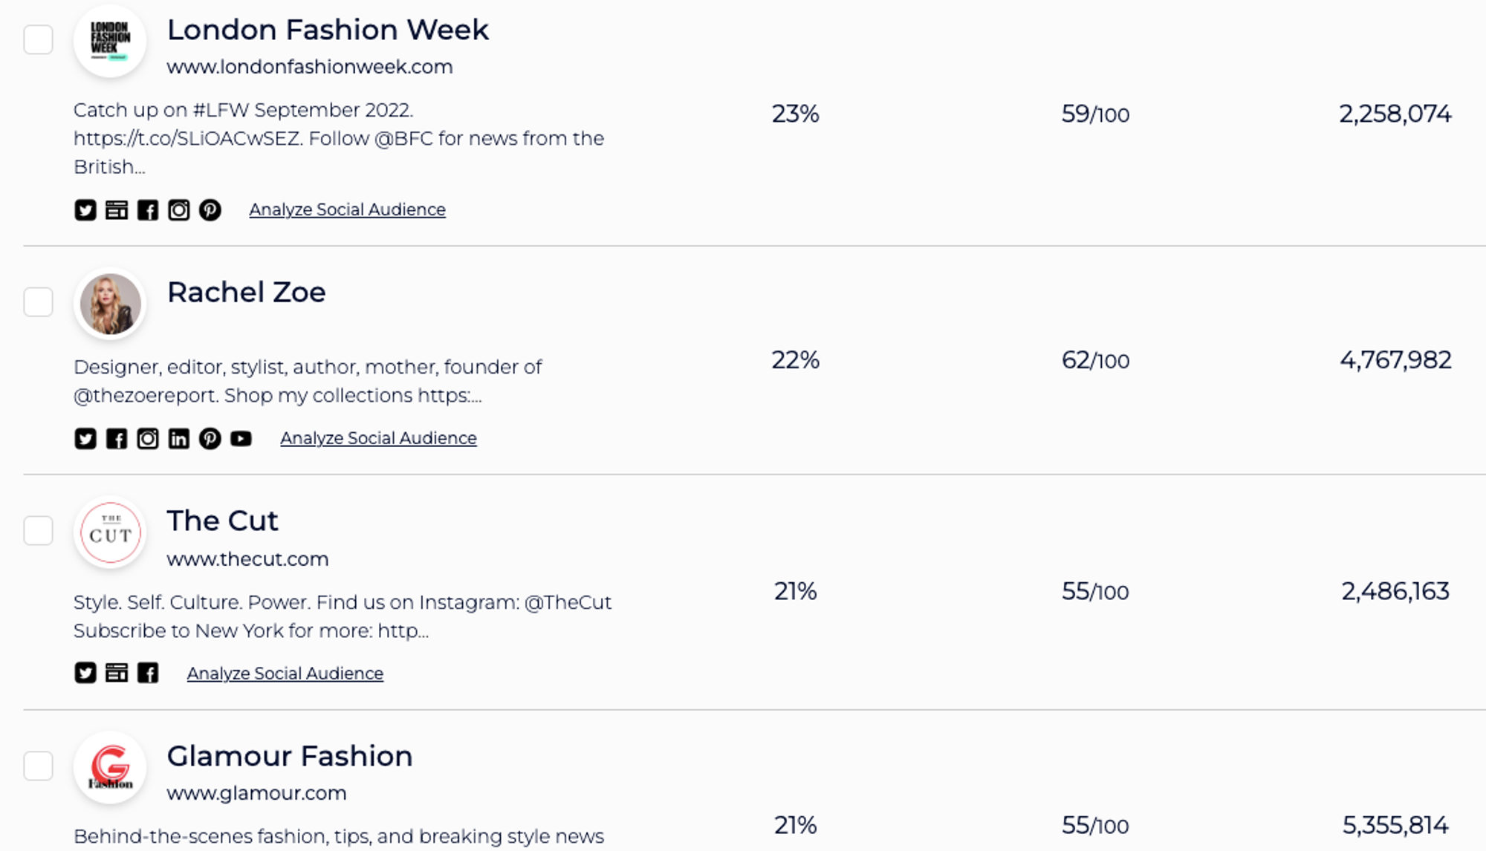Open Rachel Zoe's Pinterest icon
The width and height of the screenshot is (1486, 851).
click(210, 439)
